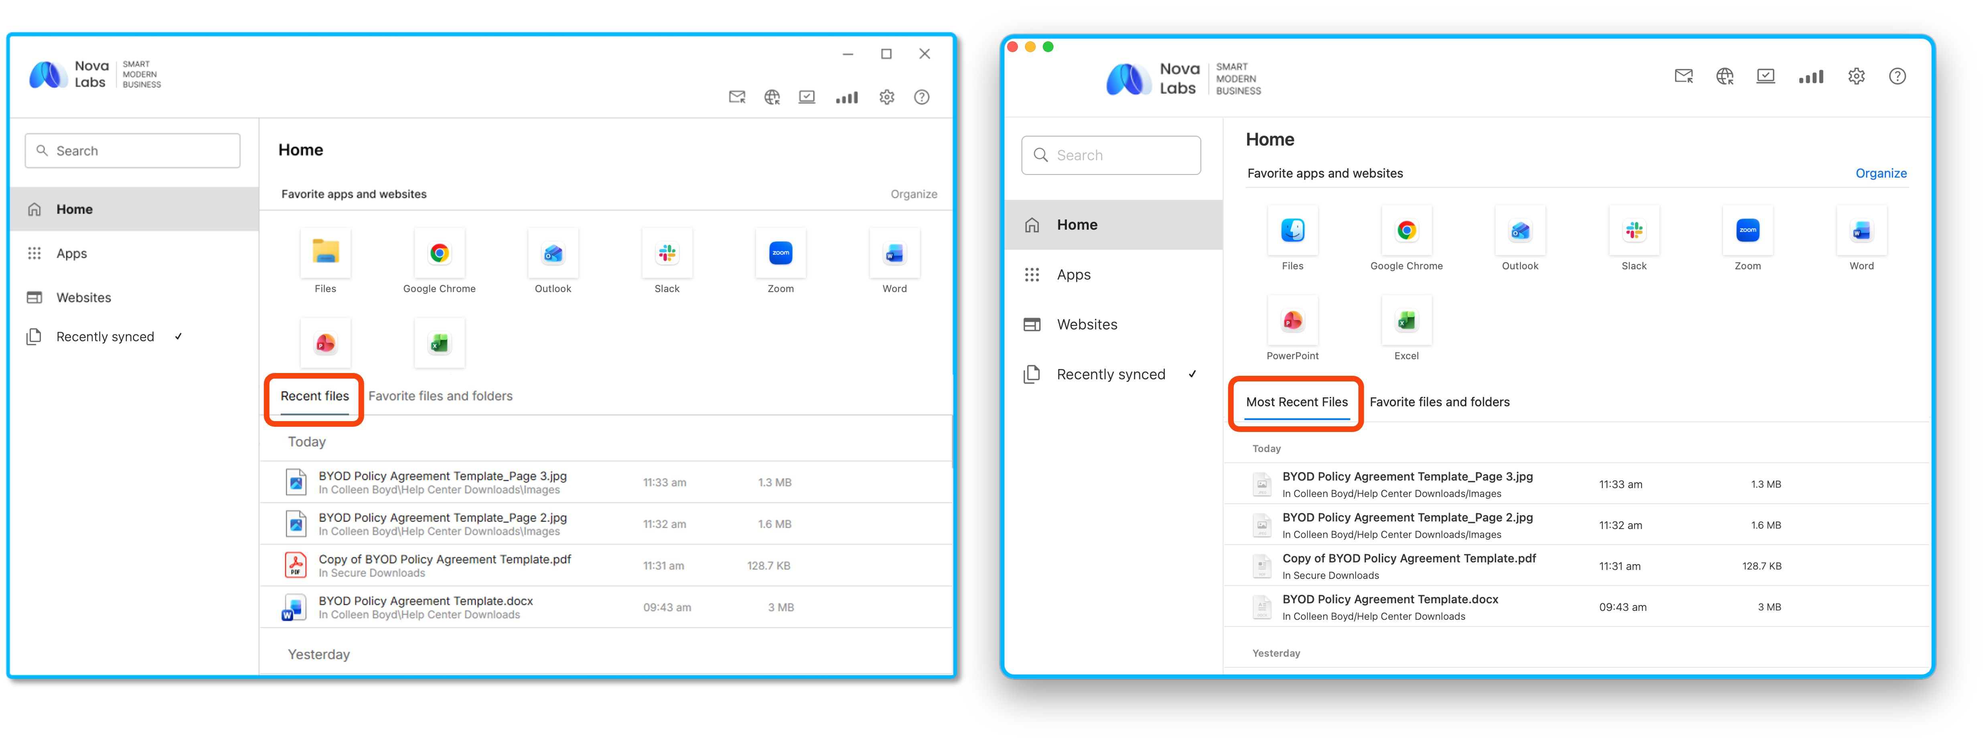Click the Search field in the Windows window
1987x746 pixels.
133,151
